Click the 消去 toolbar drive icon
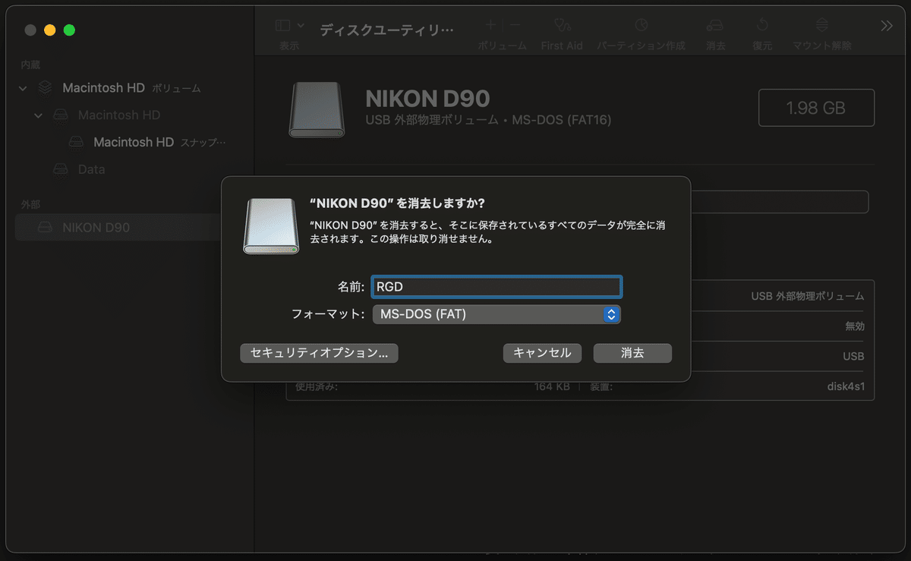Image resolution: width=911 pixels, height=561 pixels. pos(715,25)
